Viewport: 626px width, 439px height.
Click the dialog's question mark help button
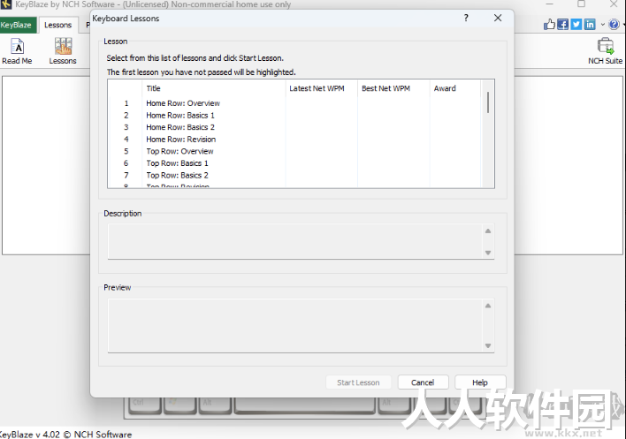point(466,18)
